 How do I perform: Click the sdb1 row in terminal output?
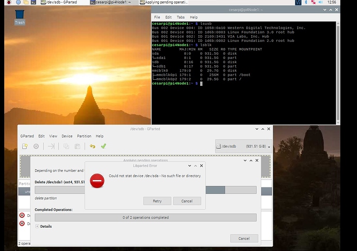coord(195,66)
